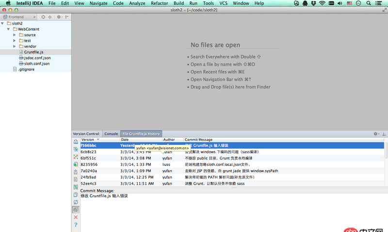Expand the source folder
This screenshot has height=232, width=388.
coord(15,35)
